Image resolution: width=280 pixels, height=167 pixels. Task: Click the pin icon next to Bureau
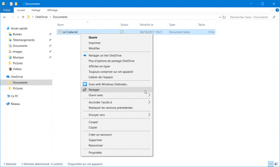(x=50, y=34)
